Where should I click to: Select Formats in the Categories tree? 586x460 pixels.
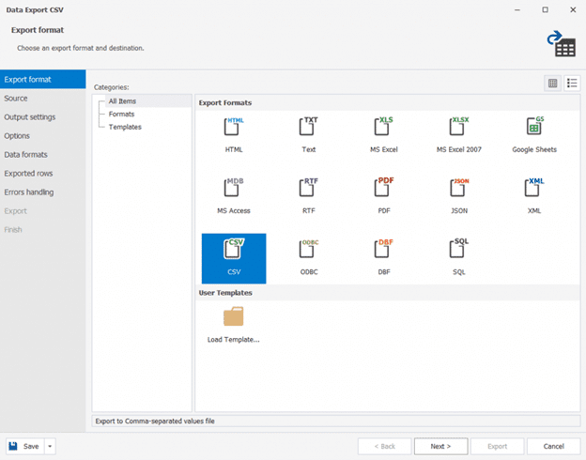coord(121,114)
